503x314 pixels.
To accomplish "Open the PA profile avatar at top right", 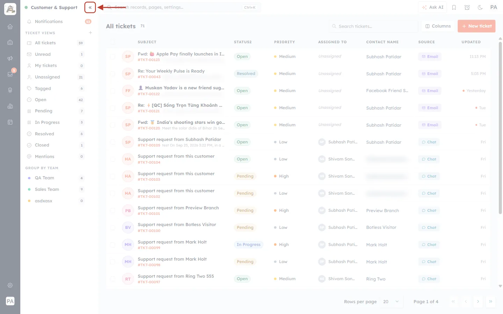I will 494,7.
